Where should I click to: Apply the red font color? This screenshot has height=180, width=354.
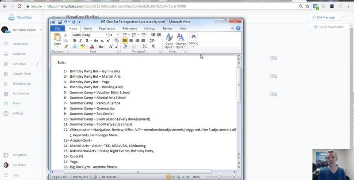92,46
